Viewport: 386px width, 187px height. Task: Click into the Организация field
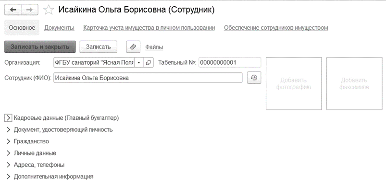pos(94,63)
